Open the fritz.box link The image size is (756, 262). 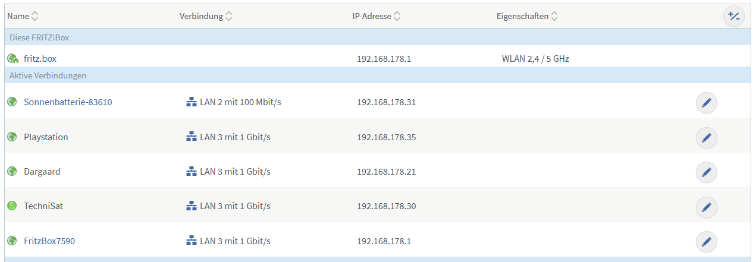[x=40, y=59]
